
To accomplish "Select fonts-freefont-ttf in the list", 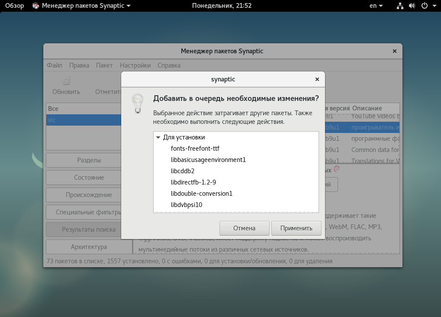I will (x=236, y=149).
